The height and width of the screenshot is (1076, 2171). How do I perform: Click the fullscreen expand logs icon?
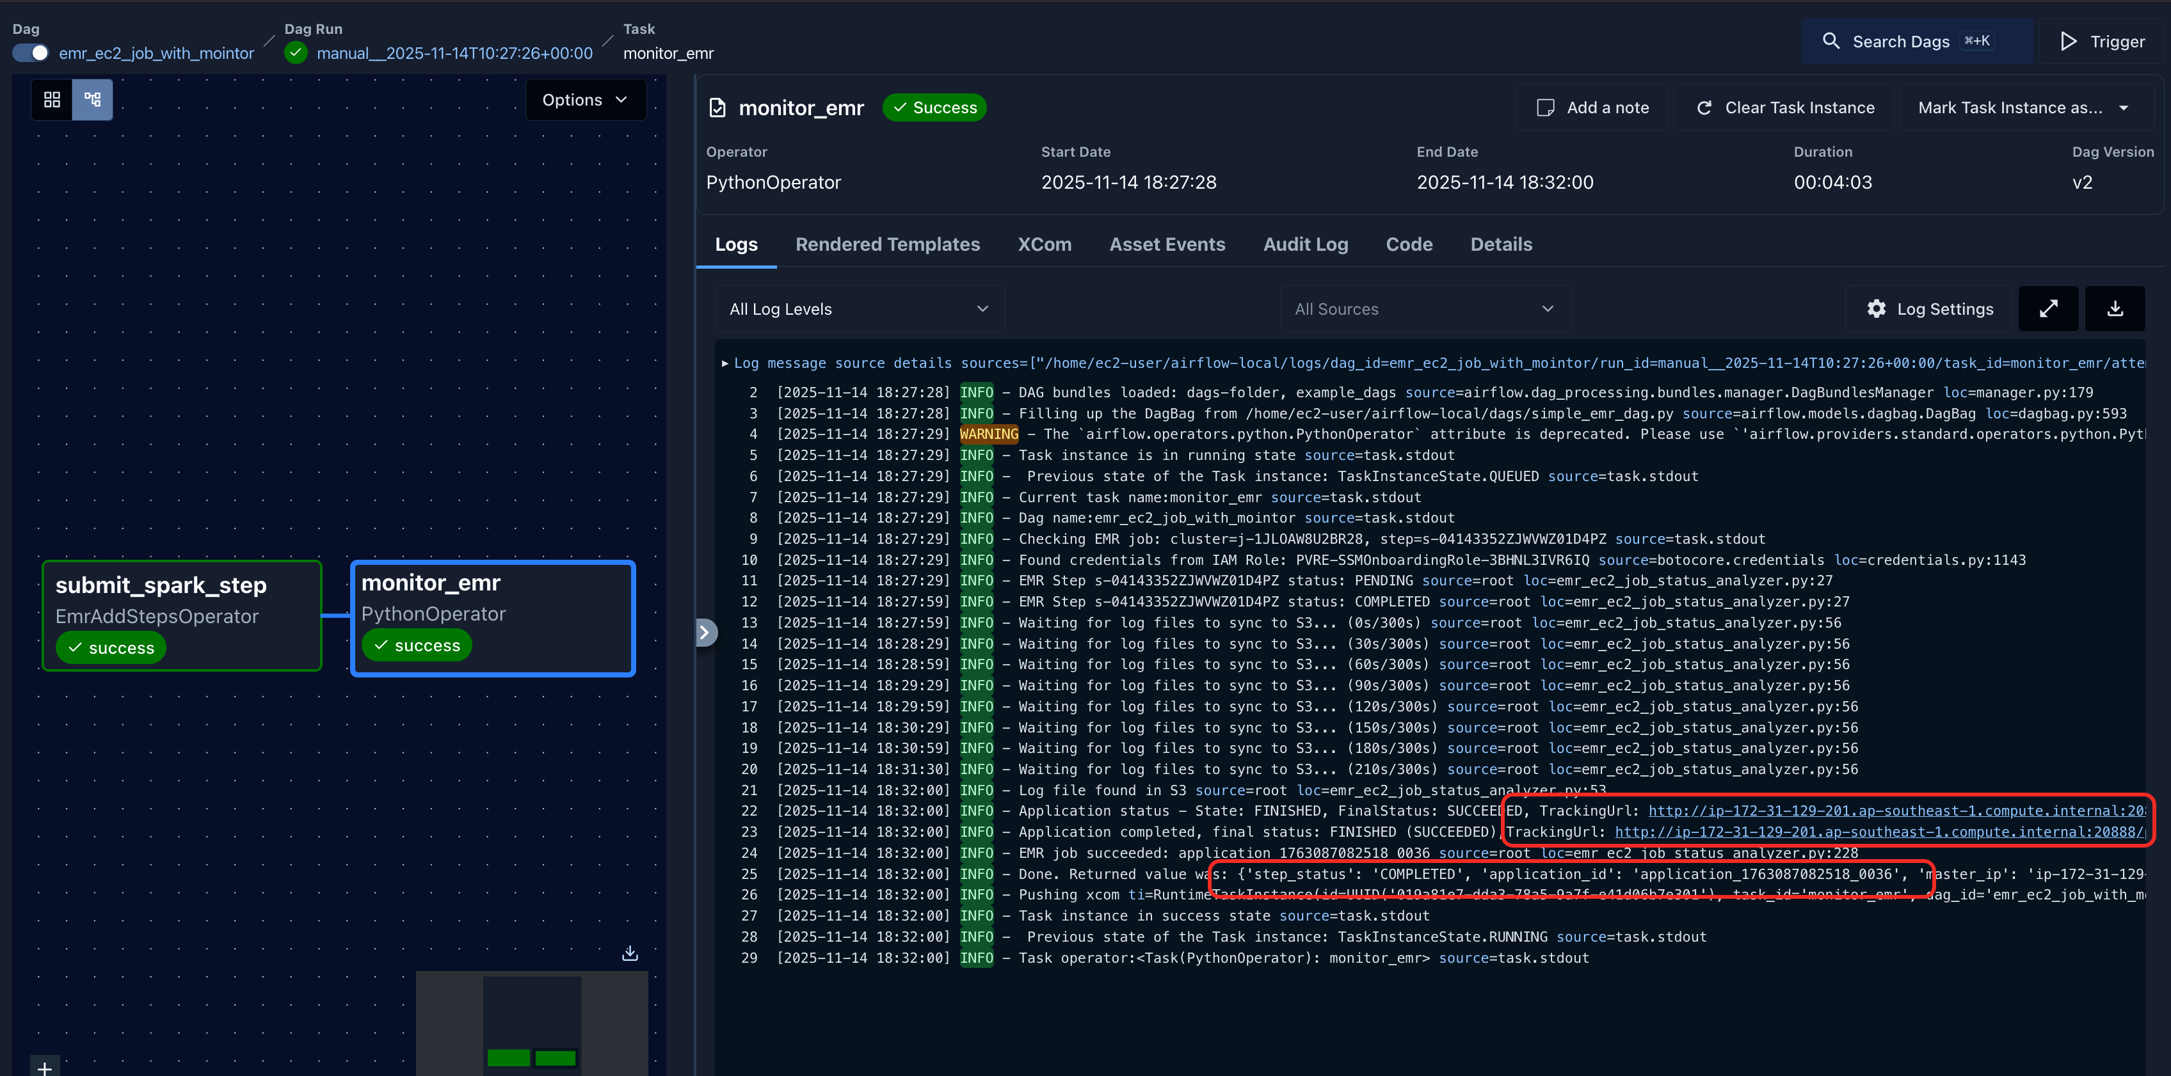(2048, 308)
